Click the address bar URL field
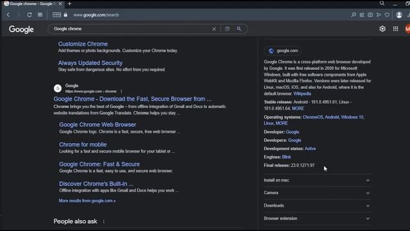 click(x=96, y=15)
